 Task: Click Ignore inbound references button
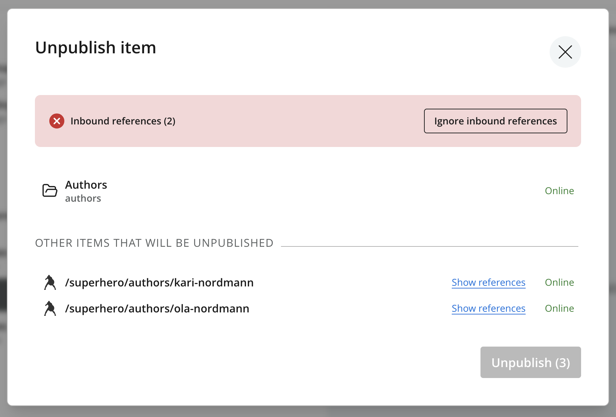[x=496, y=121]
